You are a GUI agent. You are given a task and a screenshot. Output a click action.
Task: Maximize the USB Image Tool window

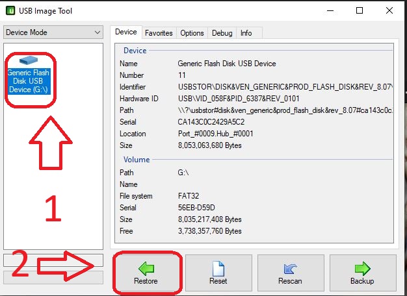[360, 10]
